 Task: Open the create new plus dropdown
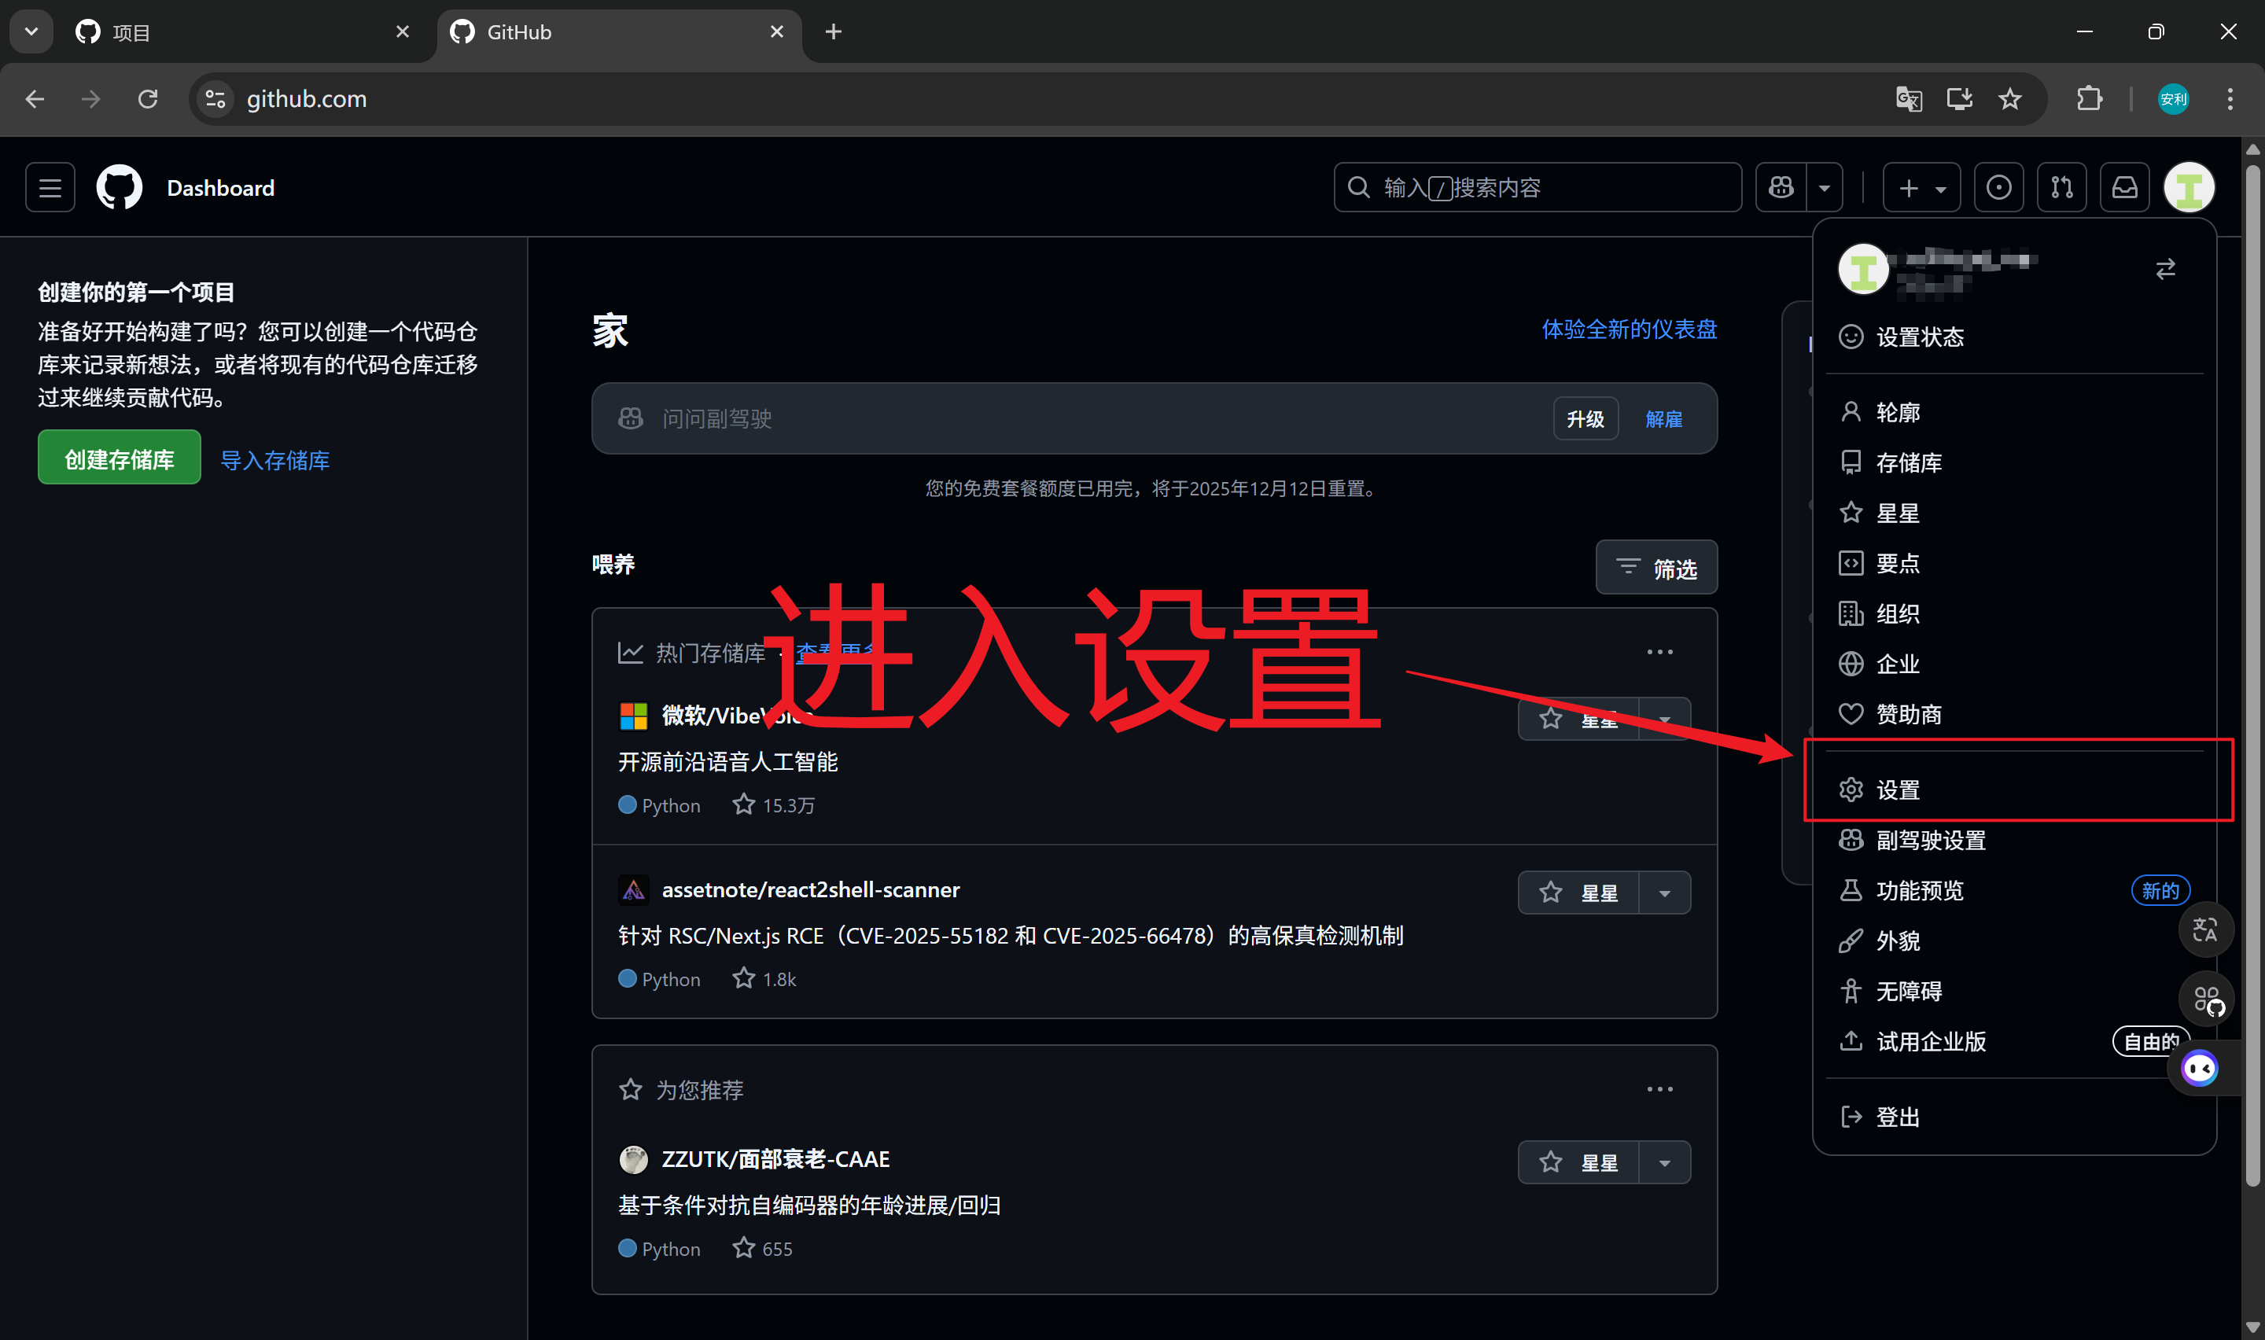1921,188
